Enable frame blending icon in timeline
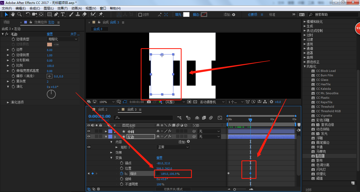 (x=204, y=118)
